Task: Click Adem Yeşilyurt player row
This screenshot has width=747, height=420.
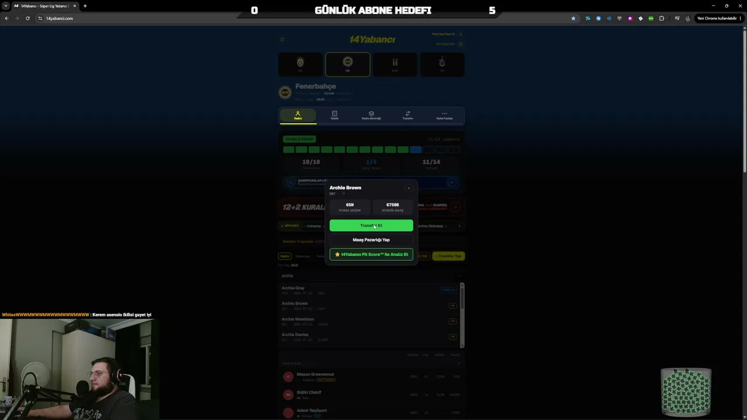Action: [371, 412]
